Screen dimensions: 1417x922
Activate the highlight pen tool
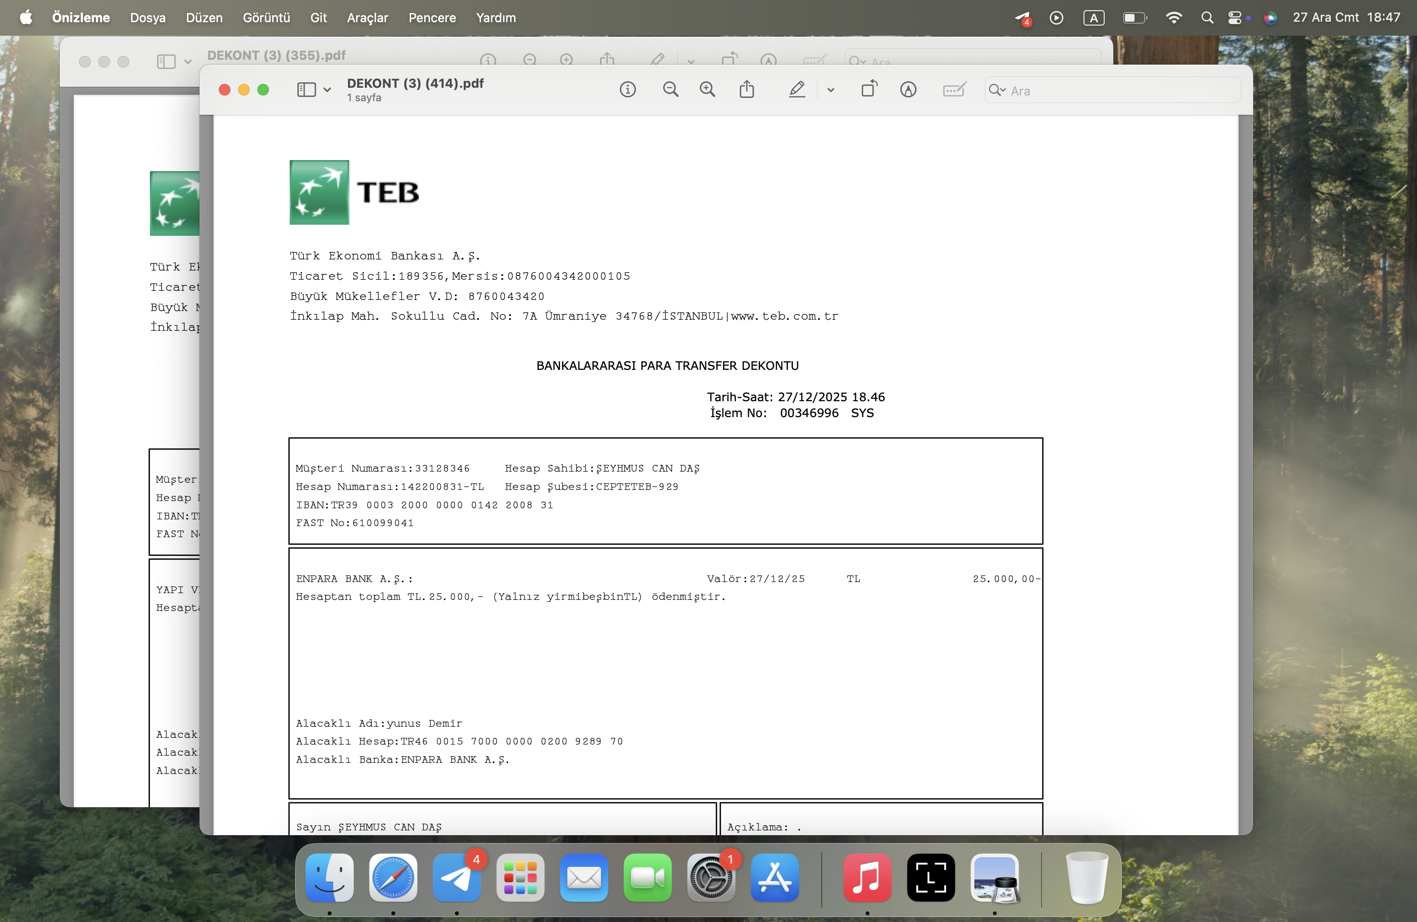coord(797,90)
